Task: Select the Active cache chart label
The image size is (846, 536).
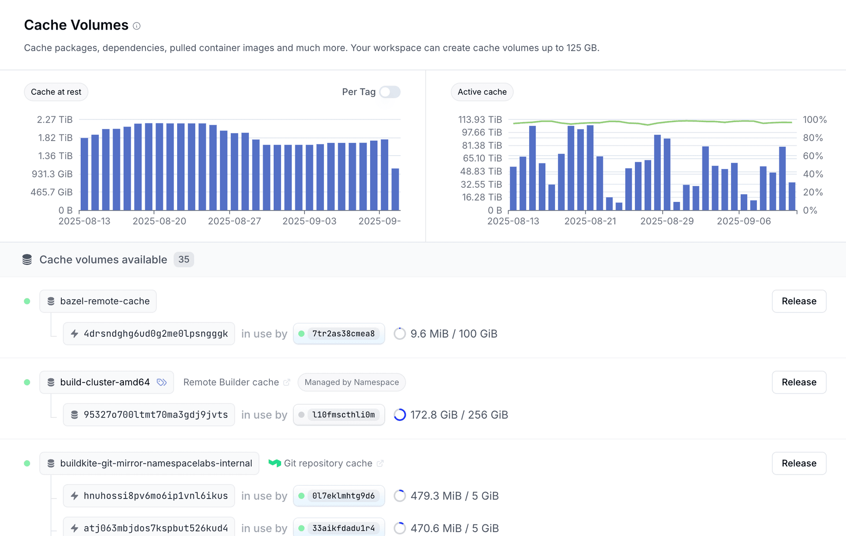Action: [482, 92]
